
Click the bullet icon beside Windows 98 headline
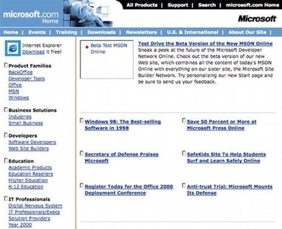coord(81,121)
